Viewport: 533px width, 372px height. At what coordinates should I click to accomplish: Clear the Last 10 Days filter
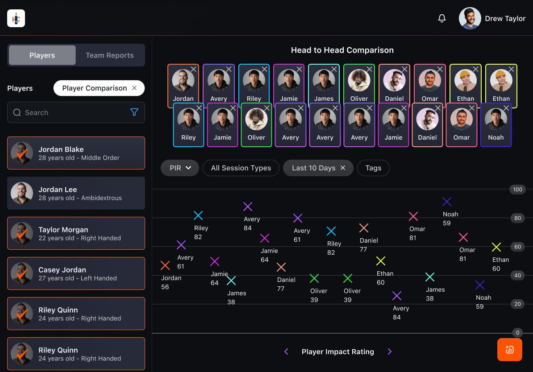pos(342,168)
